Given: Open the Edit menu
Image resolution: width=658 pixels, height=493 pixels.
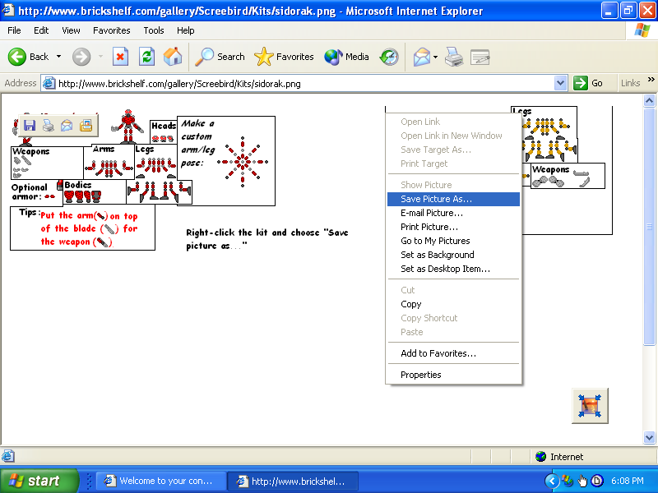Looking at the screenshot, I should pyautogui.click(x=41, y=30).
